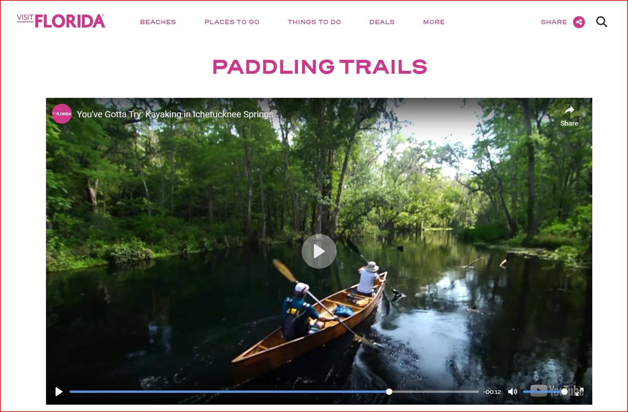Open the Deals menu item
This screenshot has width=628, height=412.
[382, 22]
